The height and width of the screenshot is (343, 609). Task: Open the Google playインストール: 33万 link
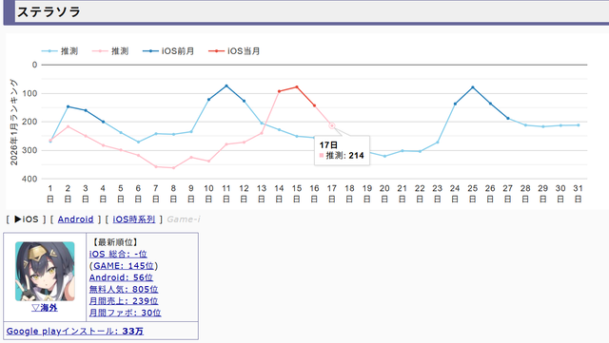coord(75,331)
